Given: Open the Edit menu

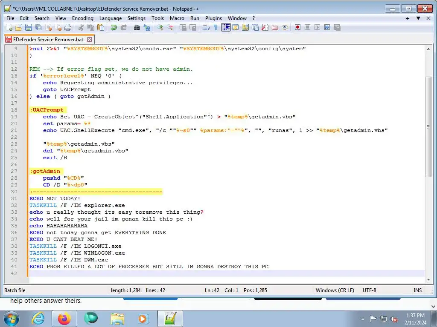Looking at the screenshot, I should 24,18.
